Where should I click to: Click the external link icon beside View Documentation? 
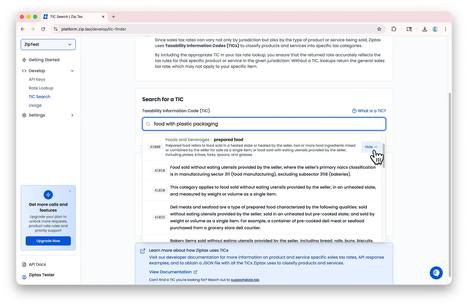(x=195, y=272)
